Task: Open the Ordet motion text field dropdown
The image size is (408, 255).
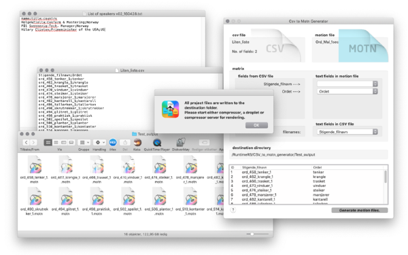Action: click(347, 91)
